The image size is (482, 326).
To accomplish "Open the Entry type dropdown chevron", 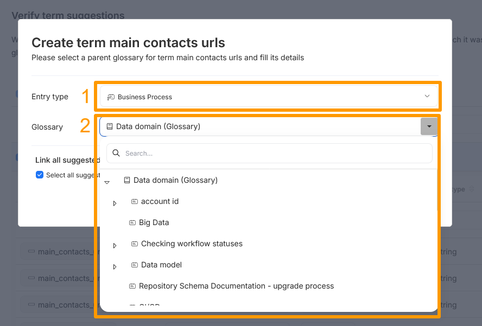I will tap(427, 97).
